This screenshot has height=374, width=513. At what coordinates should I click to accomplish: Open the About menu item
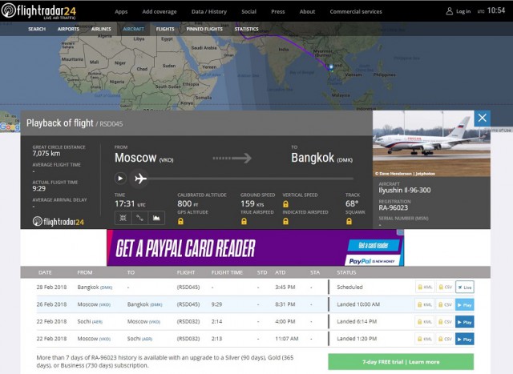pos(307,11)
